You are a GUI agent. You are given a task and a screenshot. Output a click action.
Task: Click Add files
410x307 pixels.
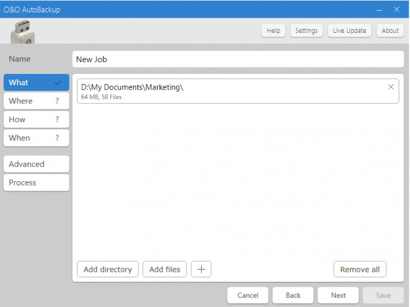click(x=165, y=269)
